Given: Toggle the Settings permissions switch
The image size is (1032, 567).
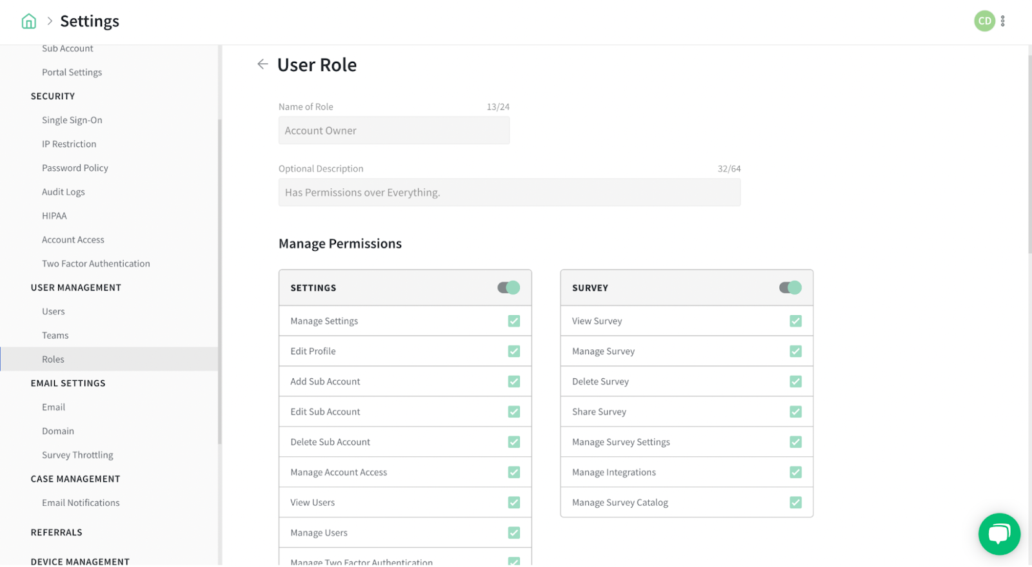Looking at the screenshot, I should tap(509, 287).
